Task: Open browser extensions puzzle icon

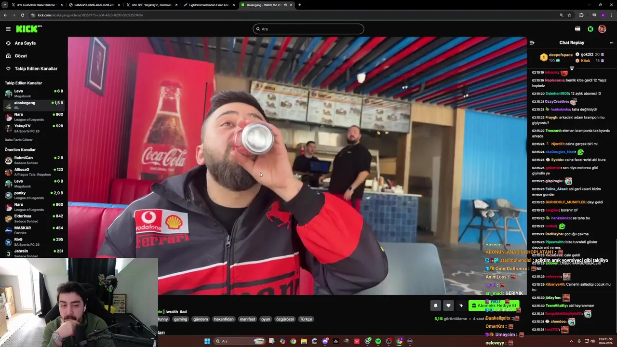Action: click(x=581, y=15)
